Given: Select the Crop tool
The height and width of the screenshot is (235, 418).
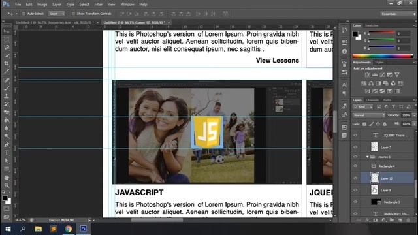Looking at the screenshot, I should click(7, 63).
